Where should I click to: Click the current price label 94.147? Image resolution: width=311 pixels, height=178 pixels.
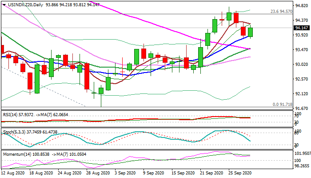(x=301, y=28)
